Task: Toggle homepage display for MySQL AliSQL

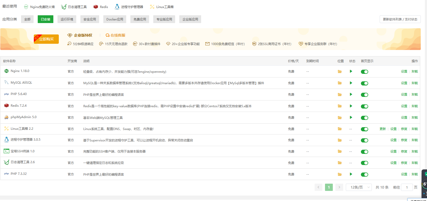Action: 365,83
